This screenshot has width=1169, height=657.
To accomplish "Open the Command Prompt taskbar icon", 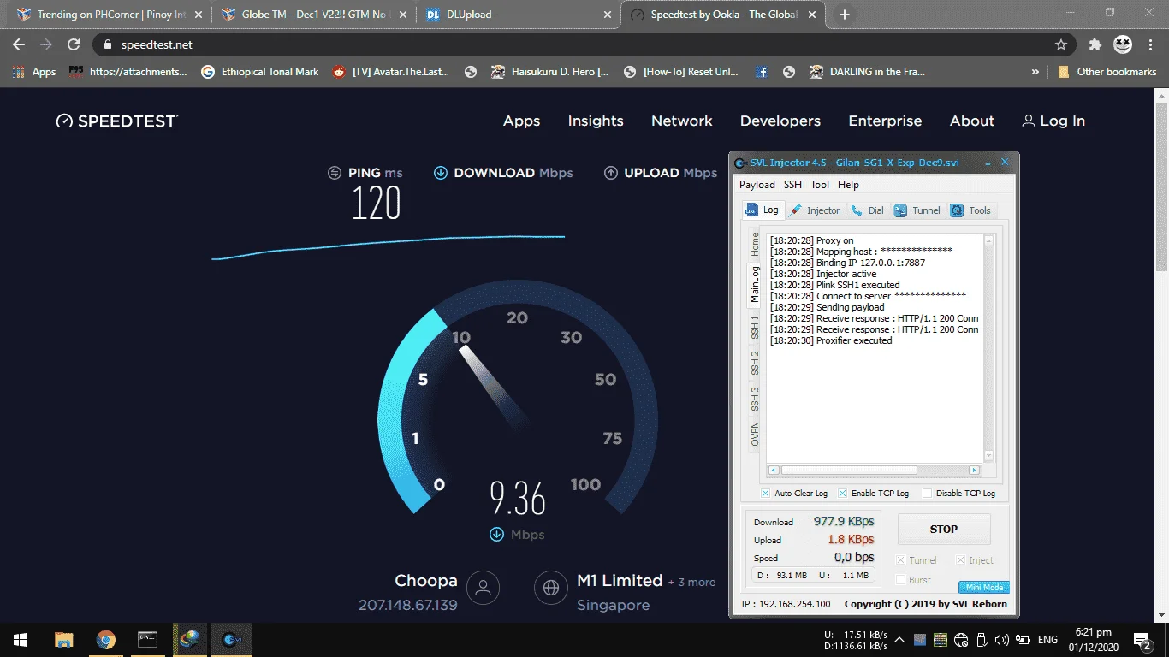I will [148, 640].
